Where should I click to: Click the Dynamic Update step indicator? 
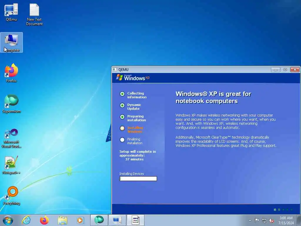point(122,105)
